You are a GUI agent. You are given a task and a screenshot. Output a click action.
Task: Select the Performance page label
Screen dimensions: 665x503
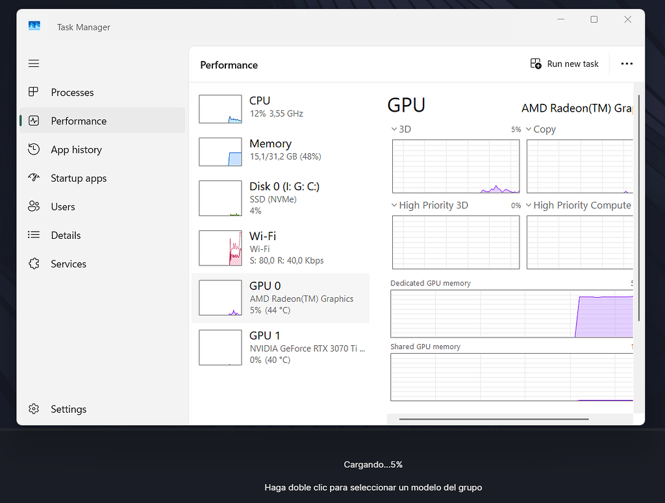tap(79, 121)
